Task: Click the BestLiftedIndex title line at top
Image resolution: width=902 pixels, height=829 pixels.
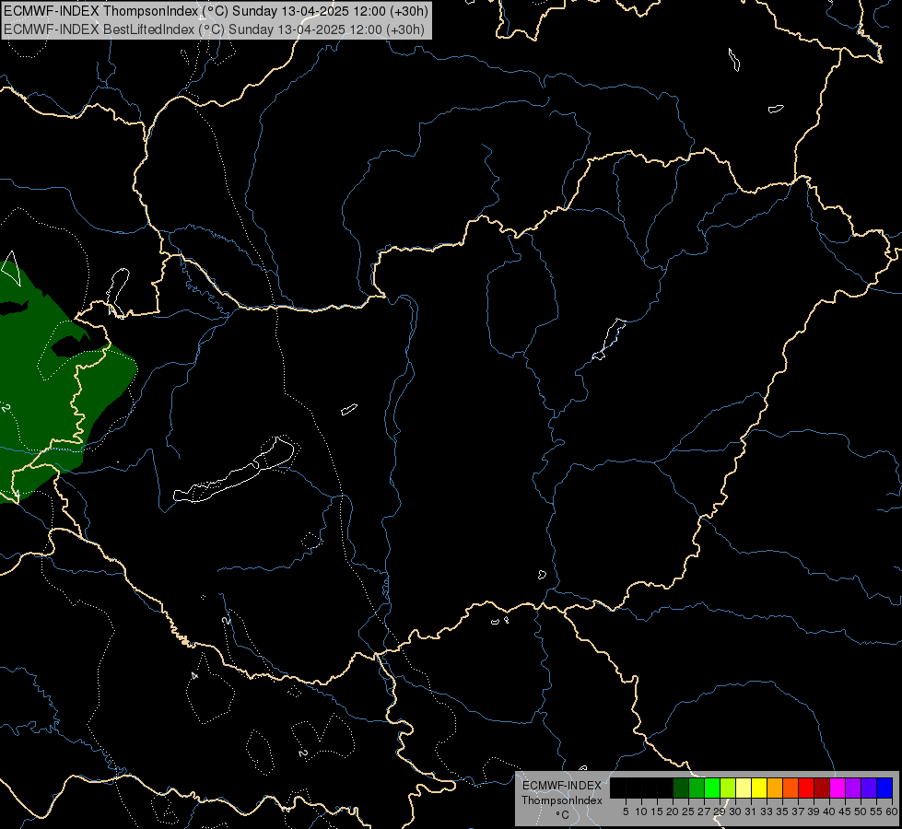Action: pyautogui.click(x=214, y=29)
